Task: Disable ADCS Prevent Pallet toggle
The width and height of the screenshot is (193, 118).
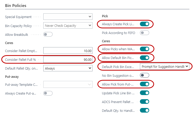Action: [x=144, y=102]
